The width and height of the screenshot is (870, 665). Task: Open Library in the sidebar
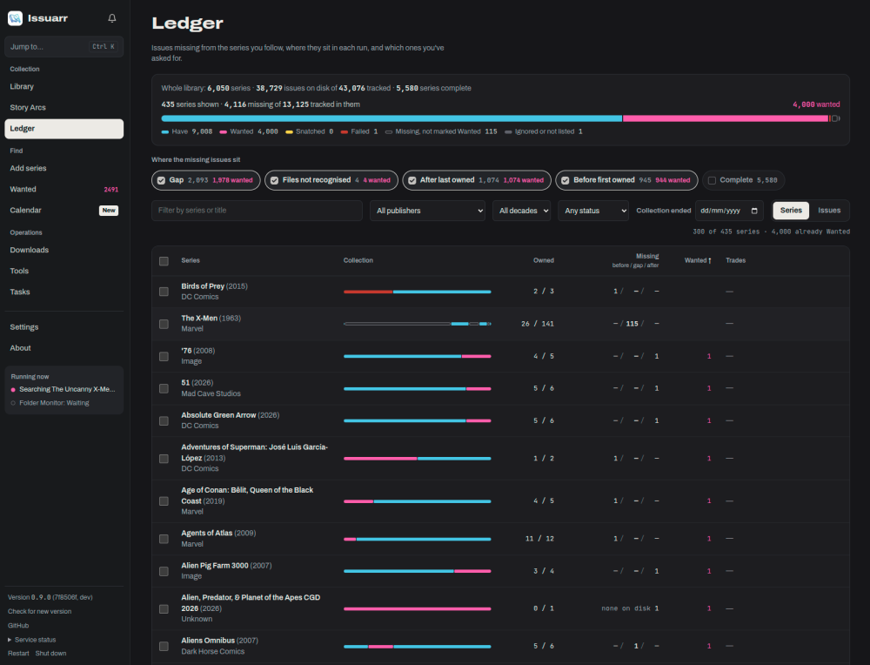64,86
